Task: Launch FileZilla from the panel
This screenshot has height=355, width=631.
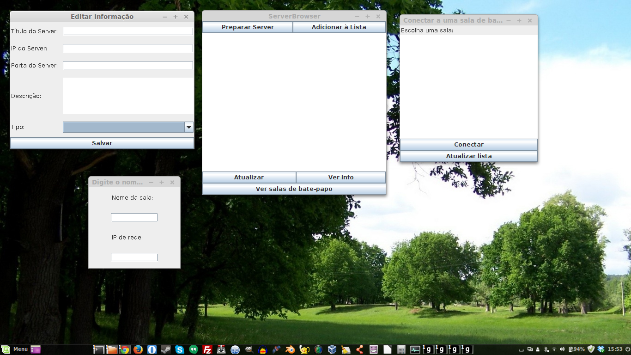Action: (207, 349)
